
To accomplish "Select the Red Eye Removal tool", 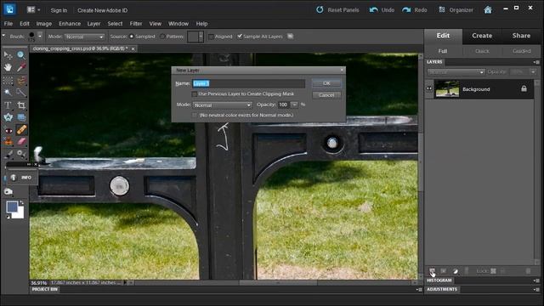I will click(x=8, y=130).
